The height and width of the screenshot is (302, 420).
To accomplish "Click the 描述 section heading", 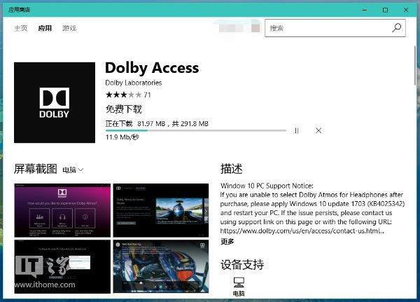I will click(x=232, y=169).
